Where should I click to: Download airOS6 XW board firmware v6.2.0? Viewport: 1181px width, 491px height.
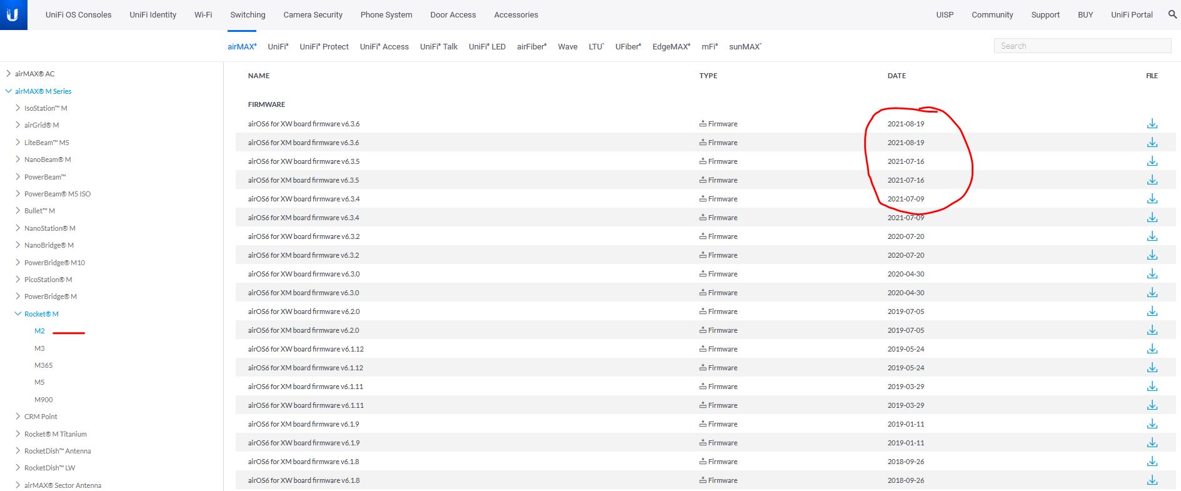[1152, 311]
